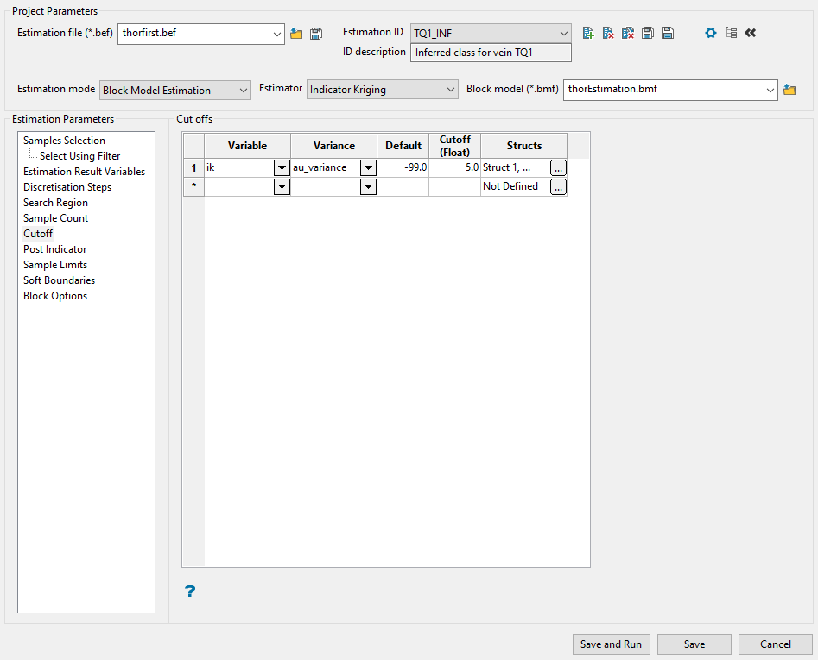Viewport: 818px width, 660px height.
Task: Browse for estimation file with folder icon
Action: [296, 34]
